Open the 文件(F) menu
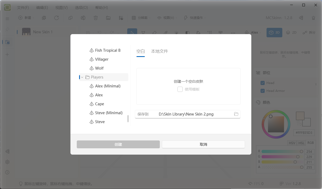 pos(23,8)
